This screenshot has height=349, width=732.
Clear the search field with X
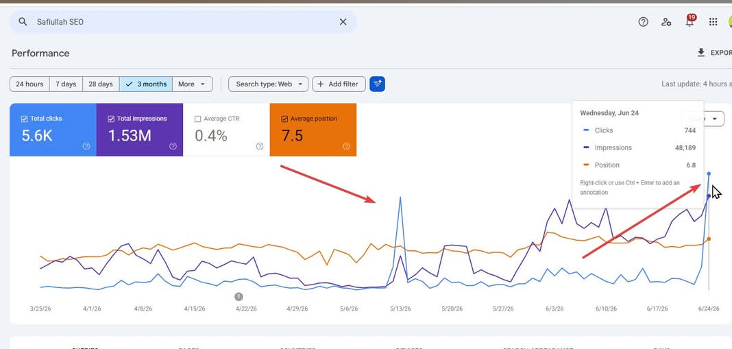tap(343, 21)
